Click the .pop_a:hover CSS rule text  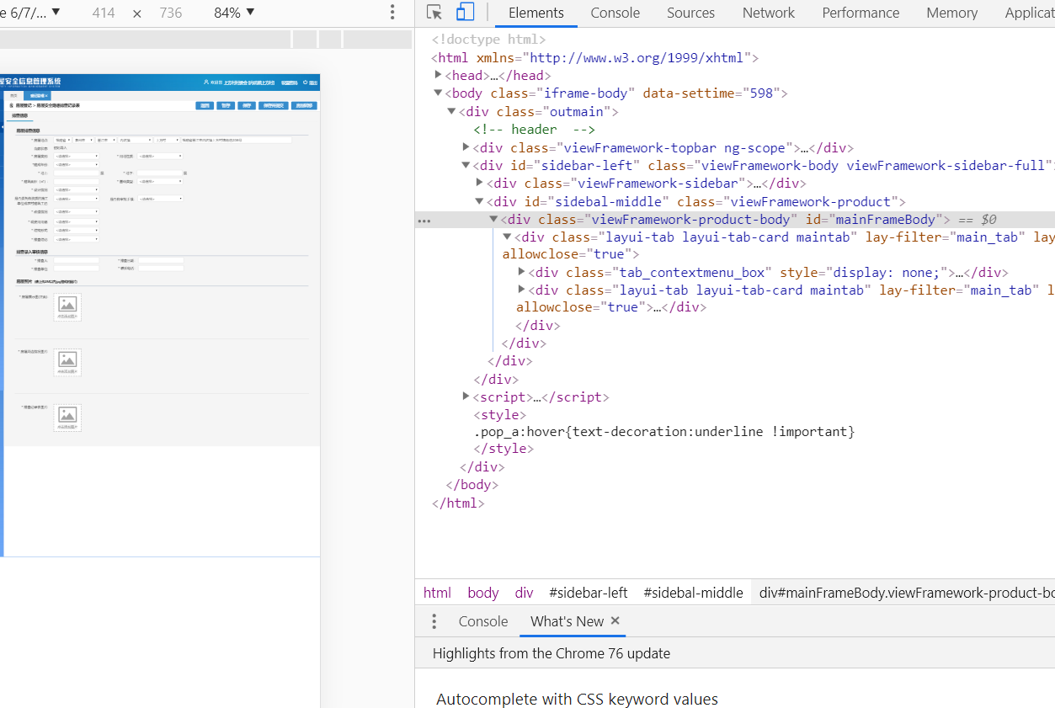coord(664,432)
